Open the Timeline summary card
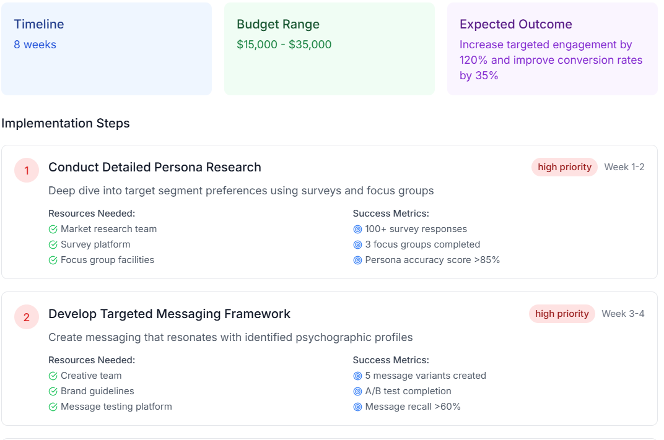This screenshot has width=664, height=440. click(107, 49)
